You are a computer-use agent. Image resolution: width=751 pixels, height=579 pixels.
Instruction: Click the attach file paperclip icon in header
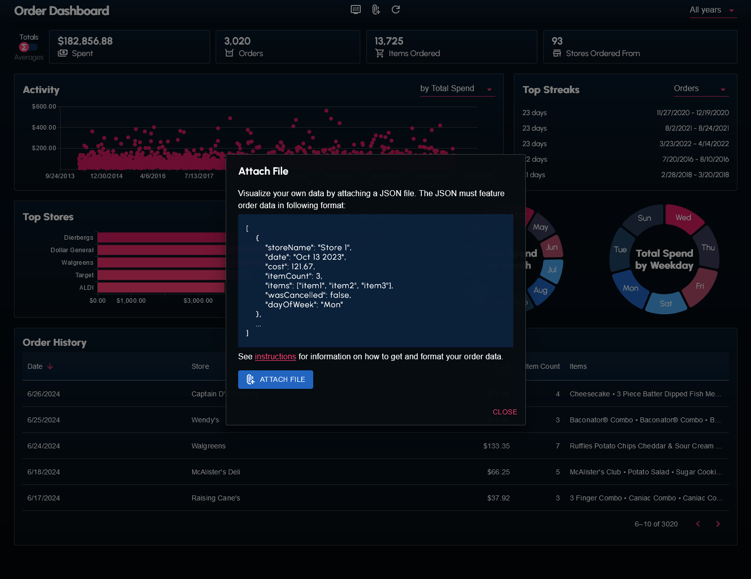[376, 10]
